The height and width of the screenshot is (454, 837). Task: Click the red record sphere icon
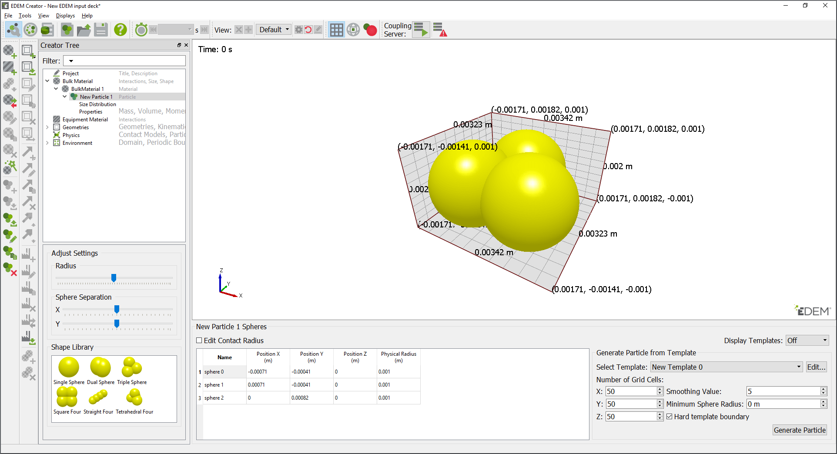[370, 30]
